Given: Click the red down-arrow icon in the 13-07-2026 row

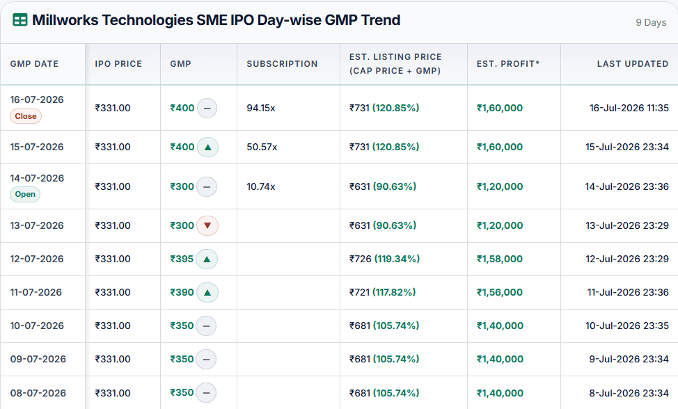Looking at the screenshot, I should (207, 225).
